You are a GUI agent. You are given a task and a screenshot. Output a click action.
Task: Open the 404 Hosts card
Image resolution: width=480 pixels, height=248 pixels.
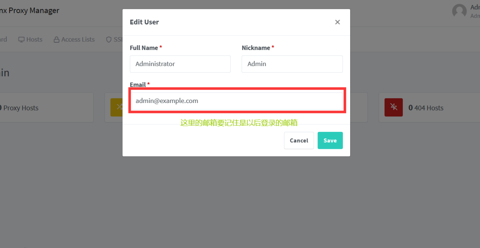pos(429,107)
